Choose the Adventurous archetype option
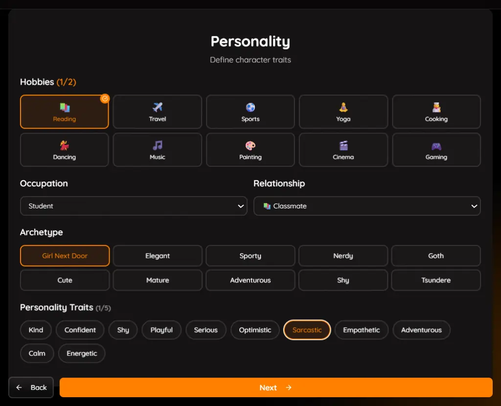Image resolution: width=501 pixels, height=406 pixels. coord(250,280)
